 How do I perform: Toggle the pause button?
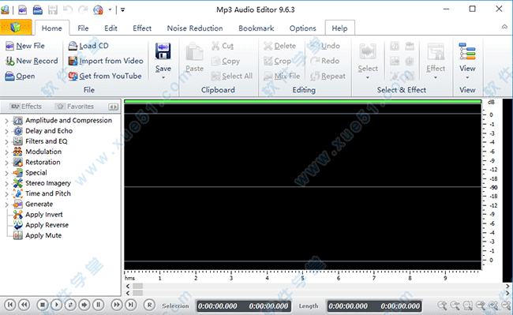point(98,305)
